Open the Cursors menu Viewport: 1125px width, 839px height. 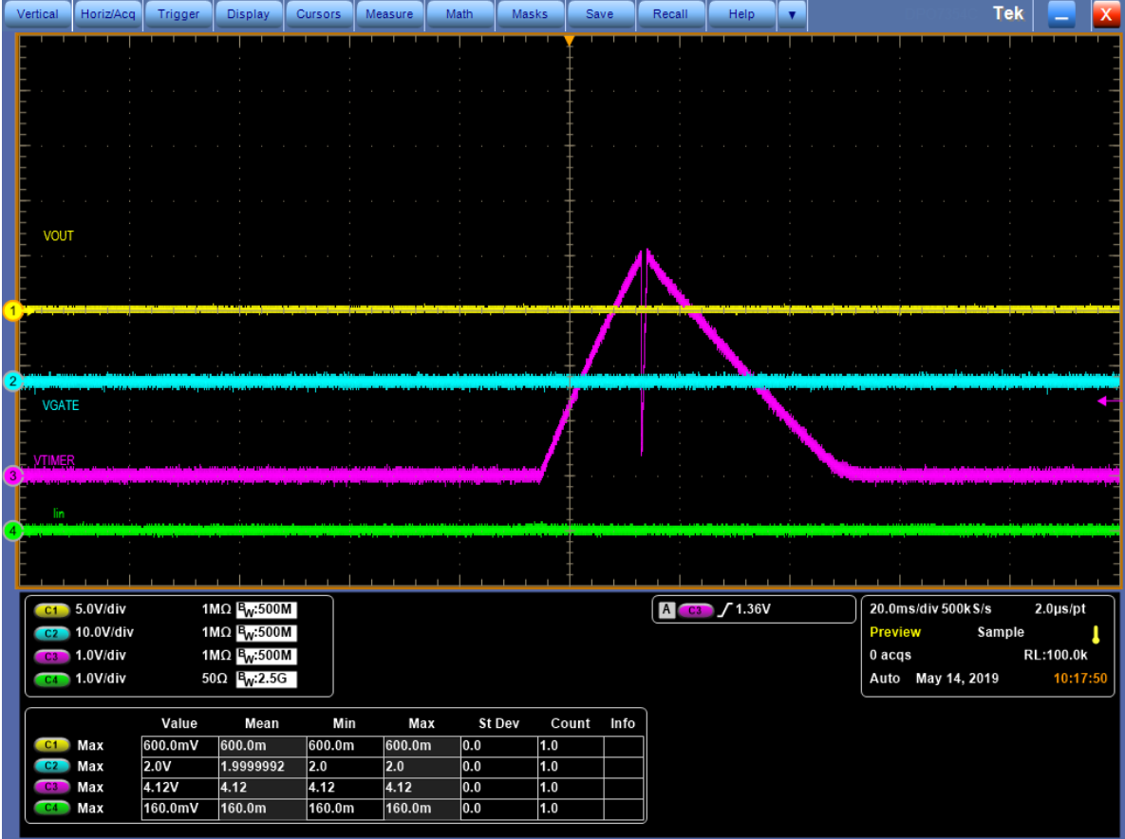point(319,14)
